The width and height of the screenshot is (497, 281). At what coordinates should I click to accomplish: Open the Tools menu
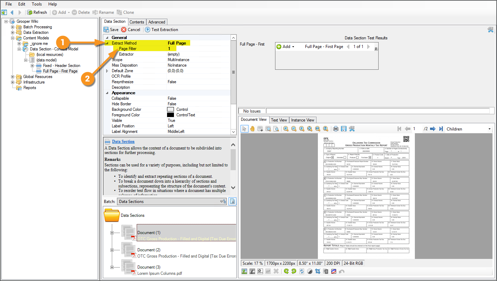pos(37,4)
